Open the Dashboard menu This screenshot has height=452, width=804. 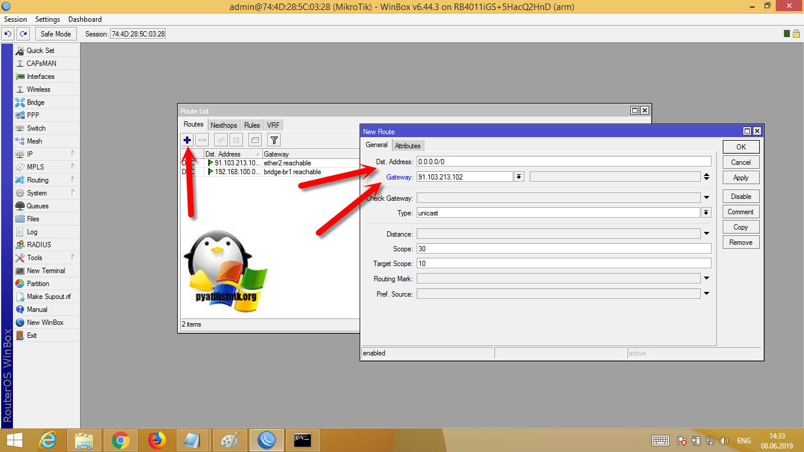pos(85,19)
